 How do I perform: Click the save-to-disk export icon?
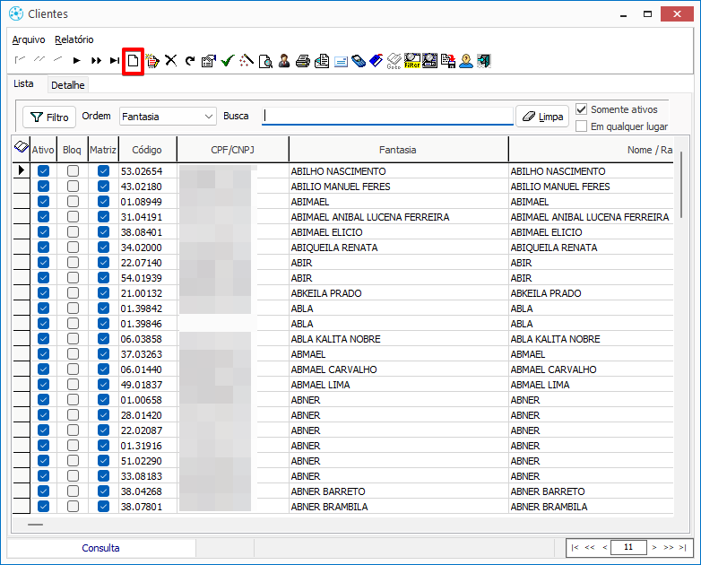click(448, 60)
